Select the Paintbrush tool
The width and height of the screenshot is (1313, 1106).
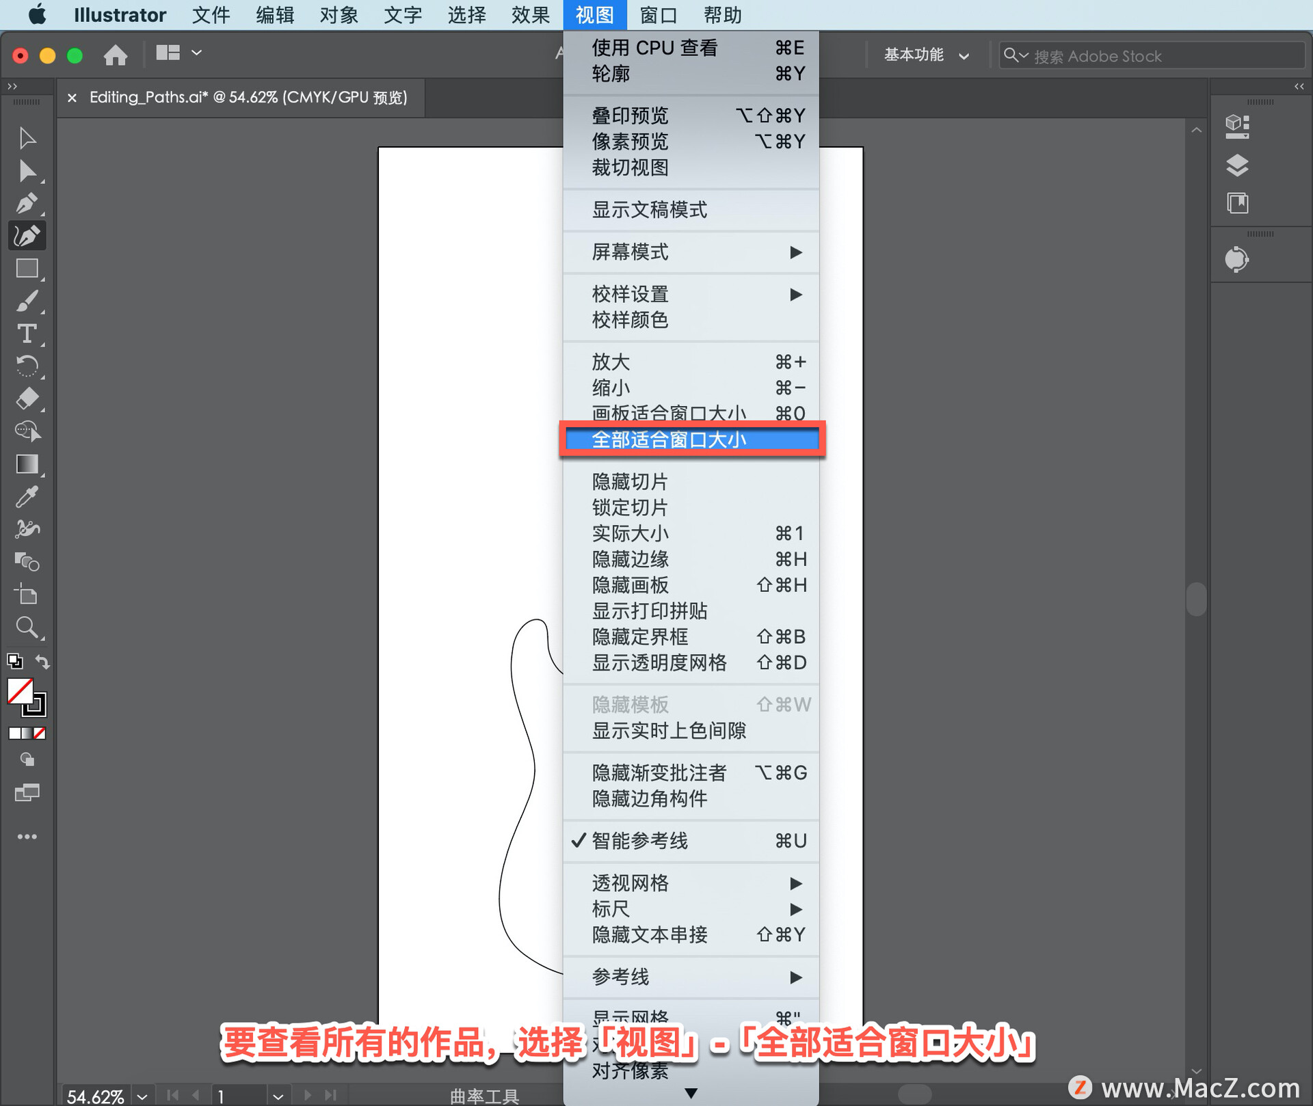(27, 301)
